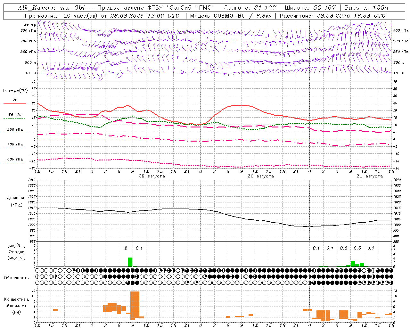Click the longitude value 81.177
The height and width of the screenshot is (328, 410).
(265, 8)
